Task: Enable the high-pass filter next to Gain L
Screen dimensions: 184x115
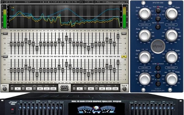Action: [12, 89]
